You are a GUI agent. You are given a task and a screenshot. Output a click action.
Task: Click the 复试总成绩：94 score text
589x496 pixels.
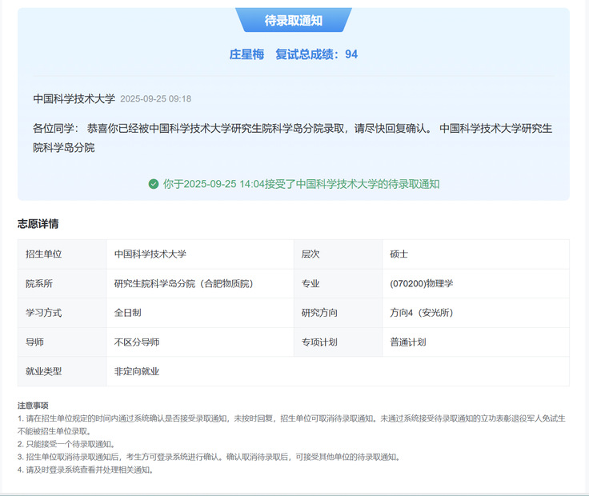point(316,54)
